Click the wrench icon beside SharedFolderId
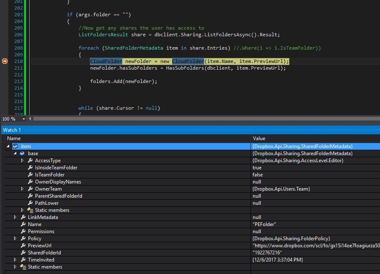Screen dimensions: 380x274 (x=23, y=253)
